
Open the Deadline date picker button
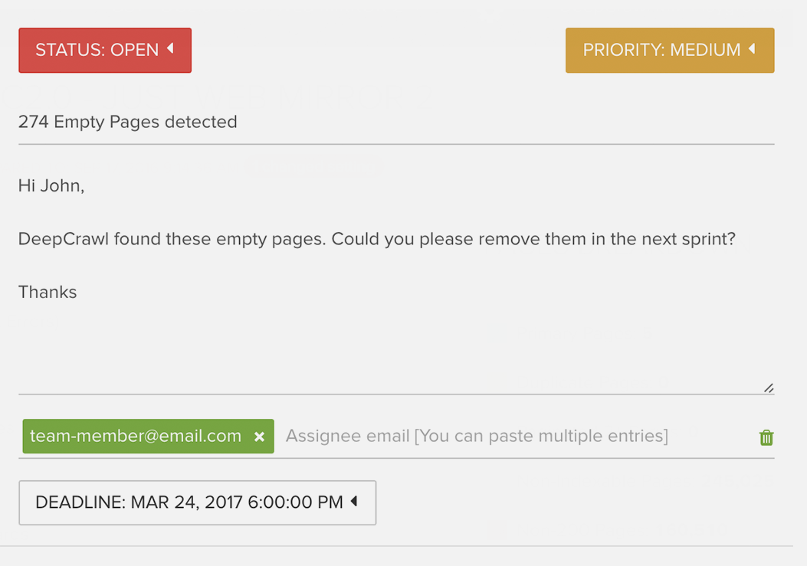(x=198, y=502)
